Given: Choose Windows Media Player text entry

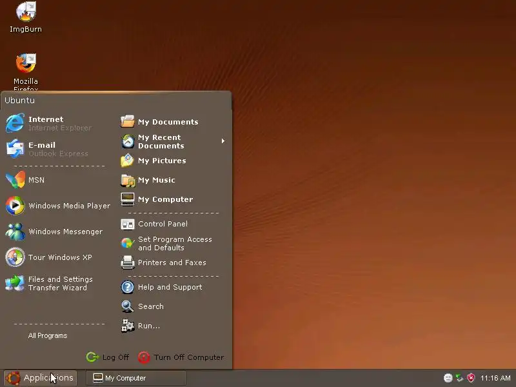Looking at the screenshot, I should coord(70,206).
